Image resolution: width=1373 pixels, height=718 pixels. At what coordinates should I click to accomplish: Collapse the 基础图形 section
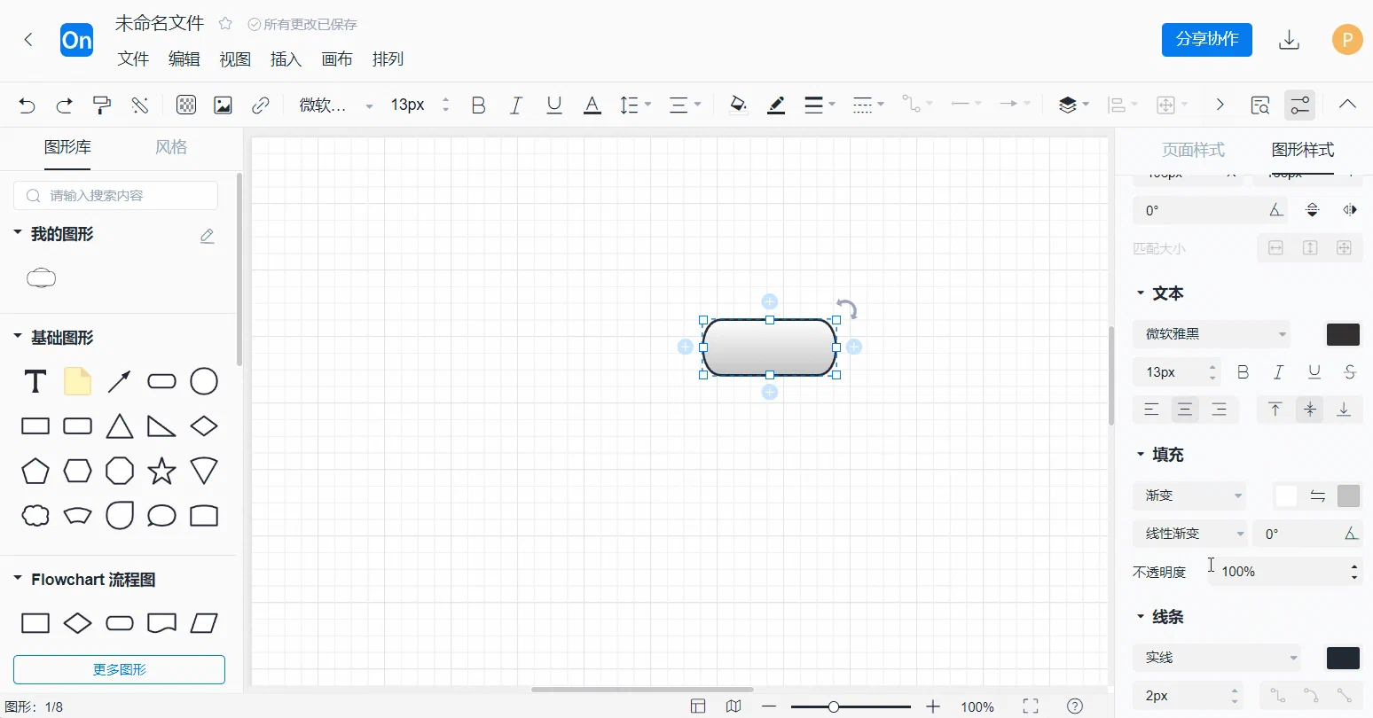pos(17,337)
